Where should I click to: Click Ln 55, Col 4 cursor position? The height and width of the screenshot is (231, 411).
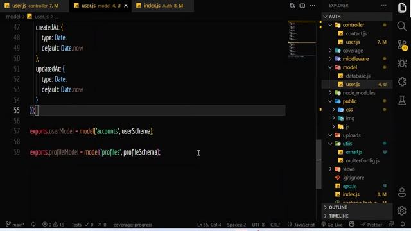click(x=209, y=225)
